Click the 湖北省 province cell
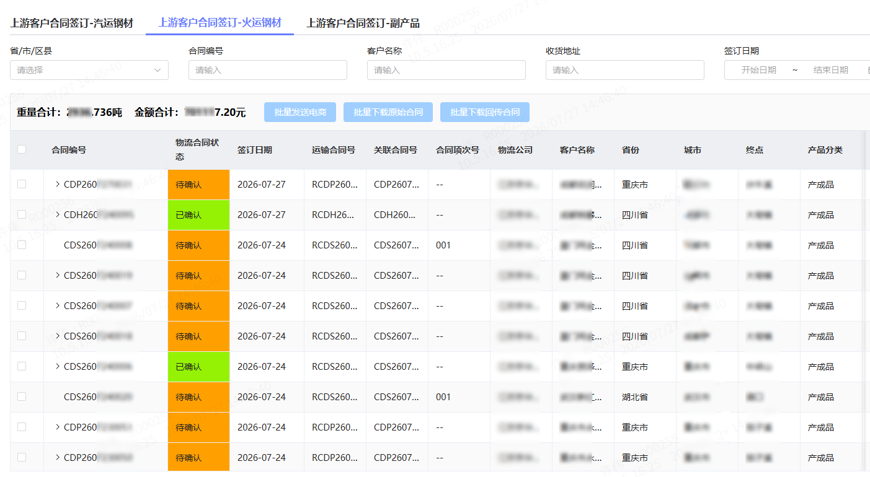The image size is (870, 477). coord(635,397)
